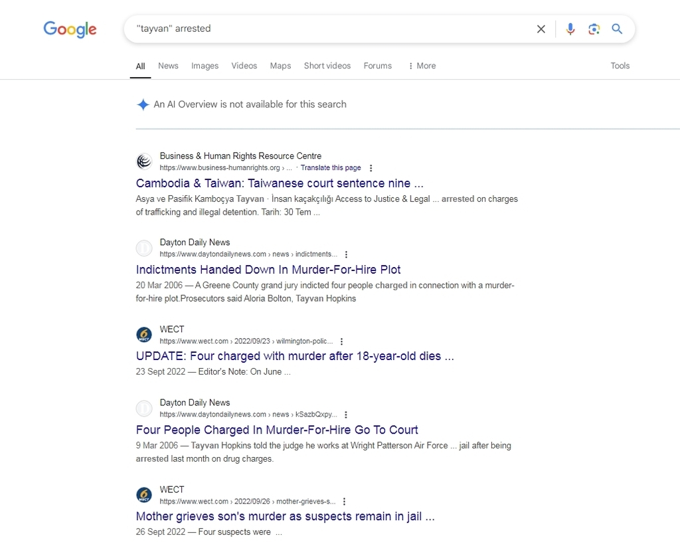Click Dayton Daily News favicon beside Indictments result

(144, 248)
